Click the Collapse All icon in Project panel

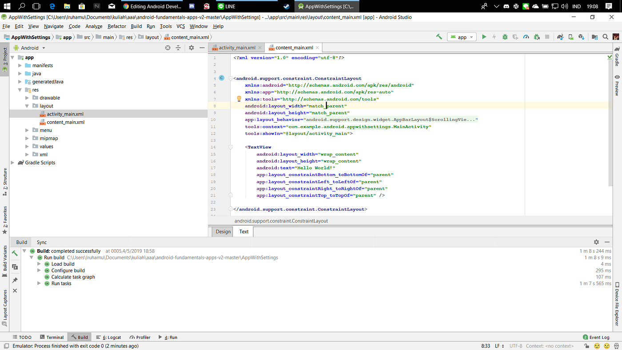(x=178, y=48)
